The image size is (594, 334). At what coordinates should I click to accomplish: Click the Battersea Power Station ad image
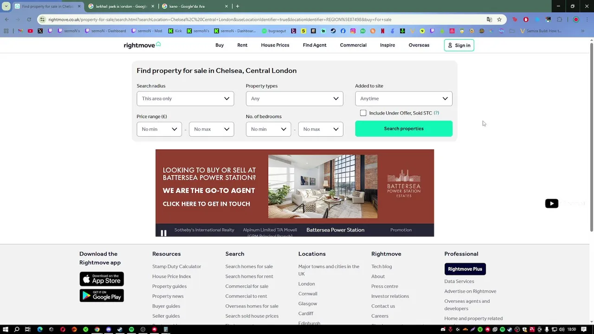pyautogui.click(x=323, y=186)
